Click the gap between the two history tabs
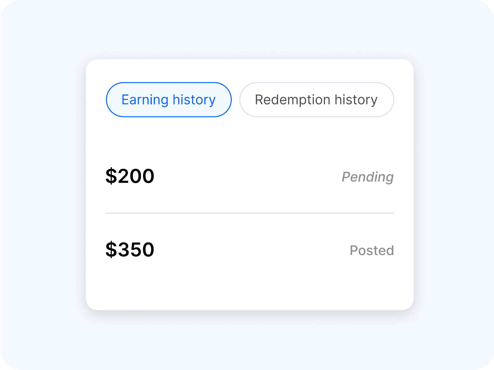This screenshot has width=494, height=370. [235, 100]
